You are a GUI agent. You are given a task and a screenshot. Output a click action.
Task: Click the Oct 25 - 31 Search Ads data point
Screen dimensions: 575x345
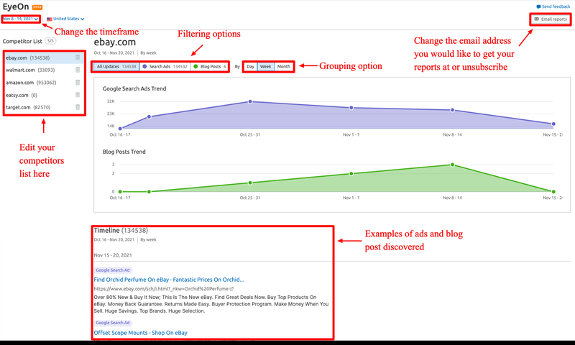250,101
